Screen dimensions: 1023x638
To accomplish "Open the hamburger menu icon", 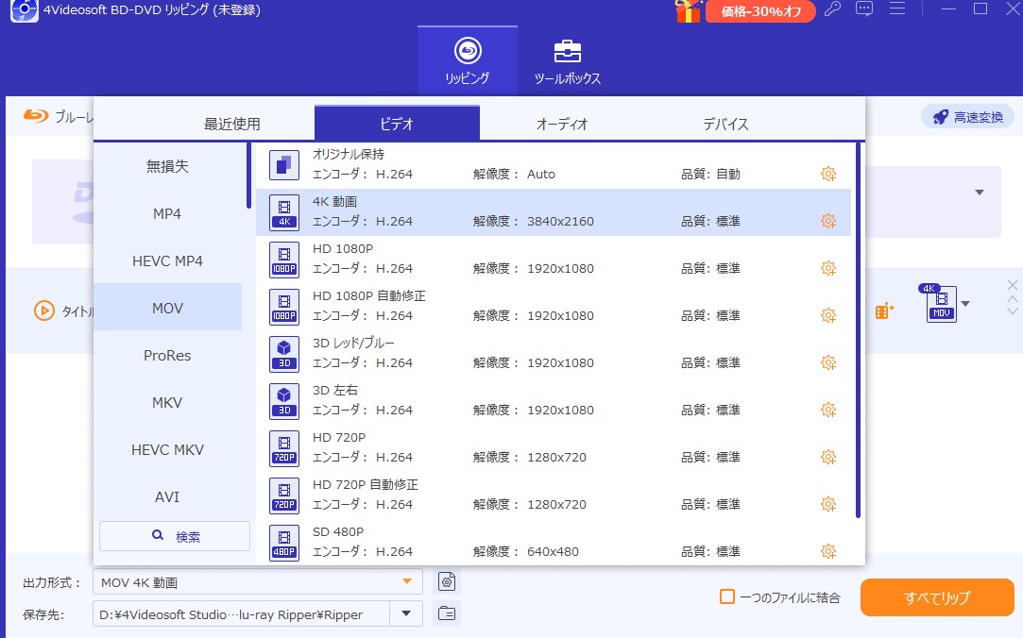I will point(897,8).
